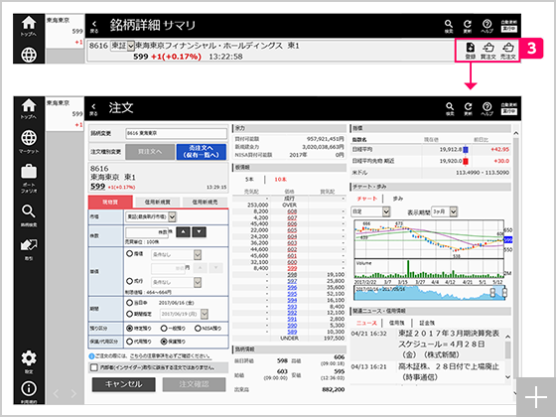Select 保護預り radio button
Viewport: 556px width, 417px height.
(164, 342)
